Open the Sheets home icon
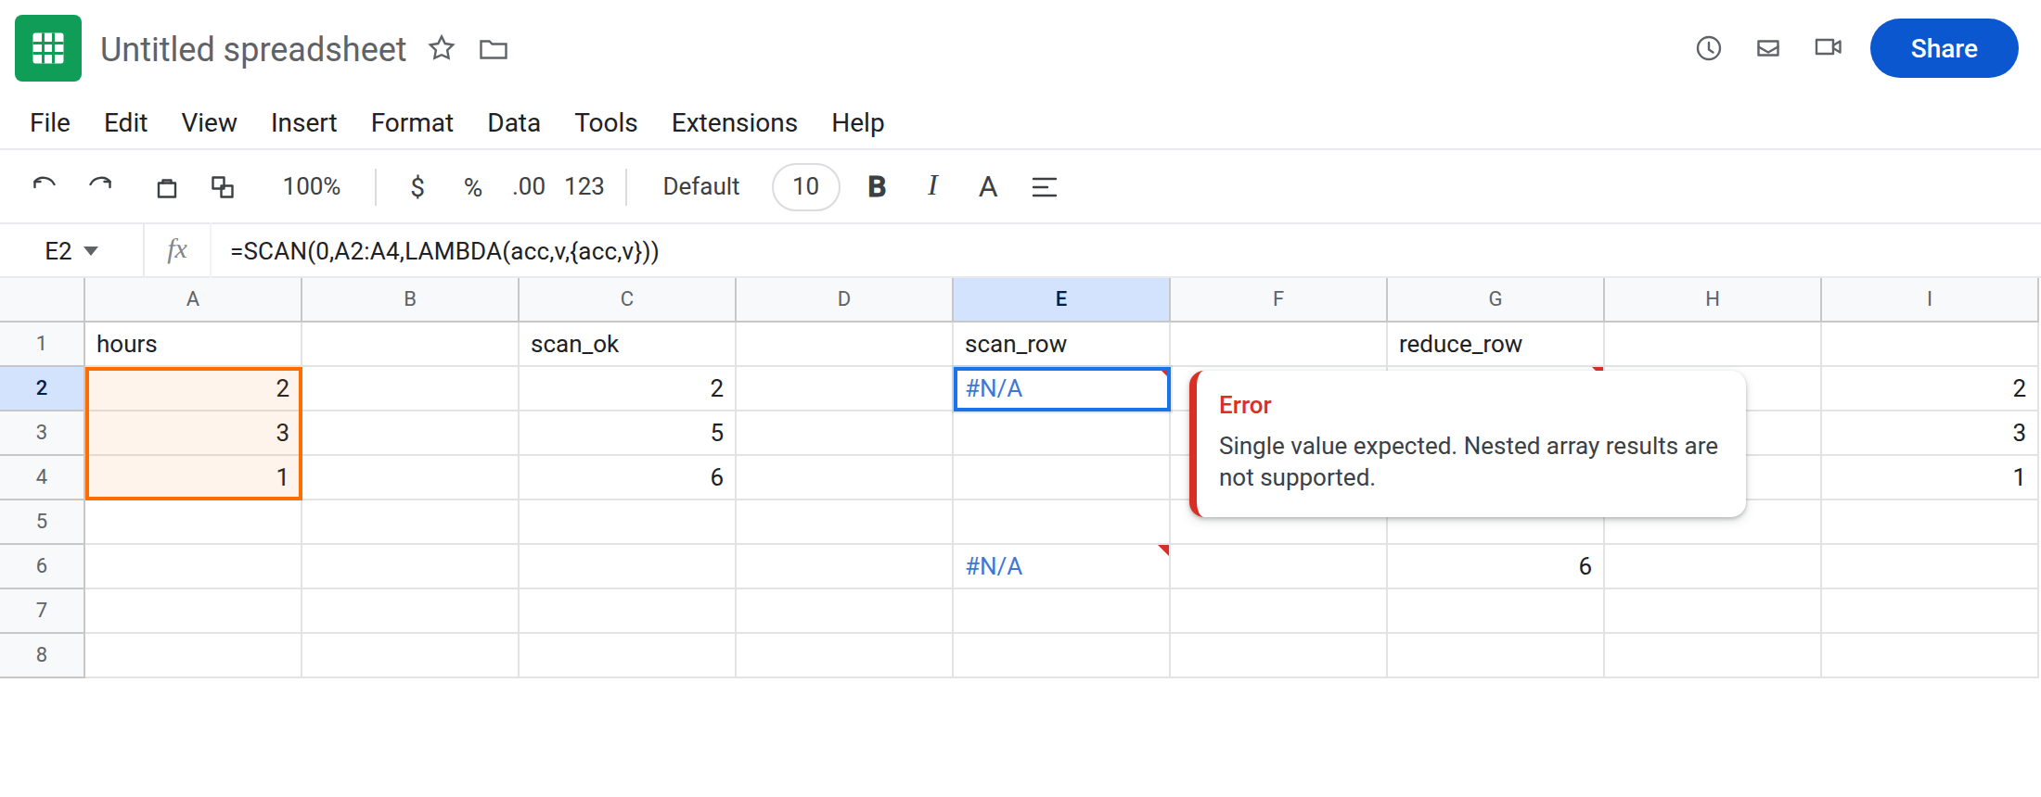This screenshot has height=797, width=2041. (48, 48)
